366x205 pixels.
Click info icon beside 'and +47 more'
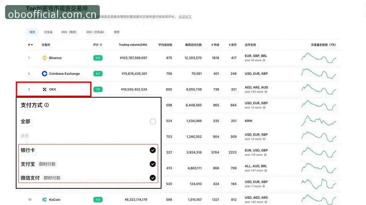266,171
